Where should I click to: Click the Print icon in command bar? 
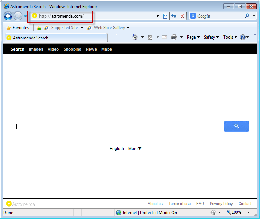click(x=174, y=37)
